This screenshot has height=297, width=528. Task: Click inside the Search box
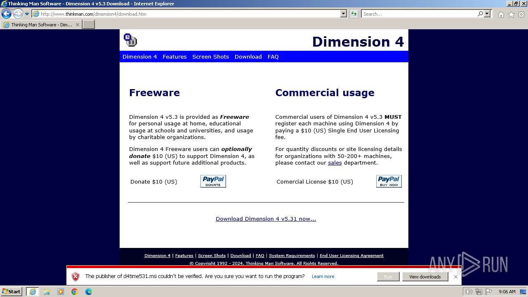419,14
